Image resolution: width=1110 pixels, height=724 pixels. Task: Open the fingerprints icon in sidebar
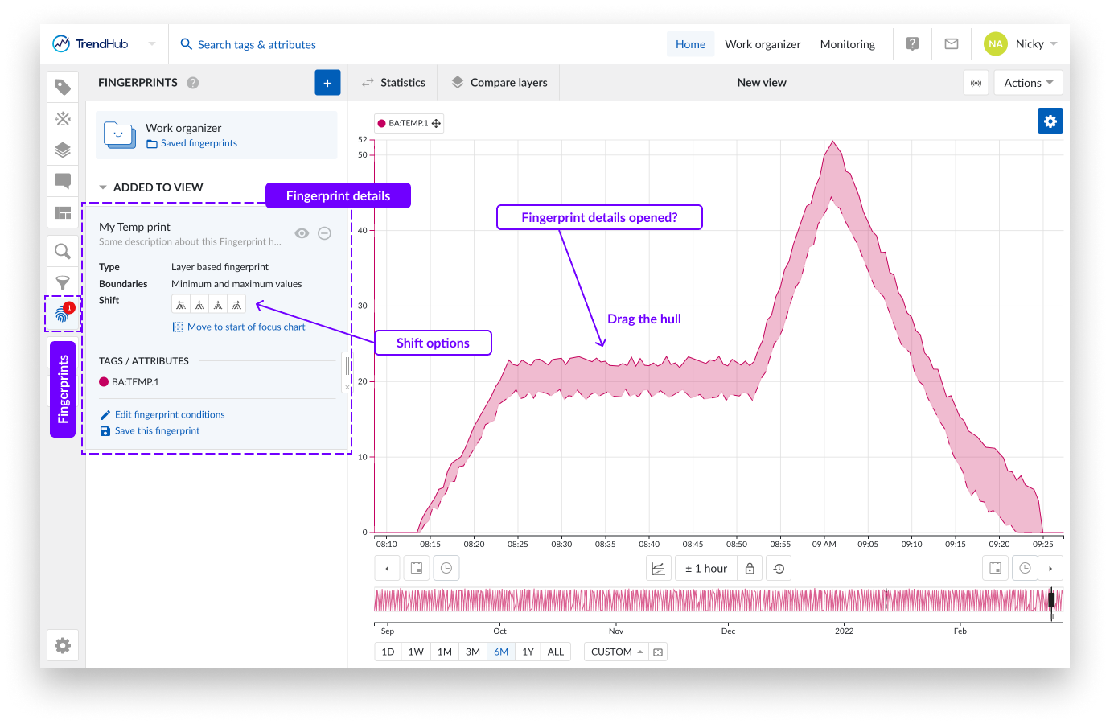coord(63,314)
